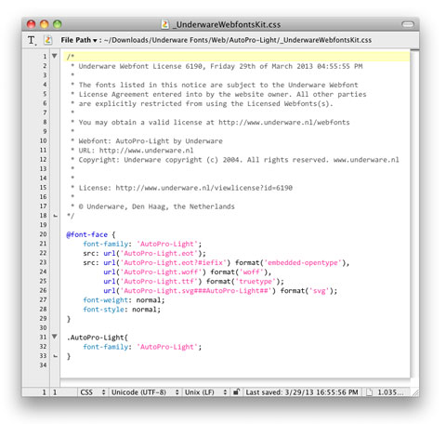Open the Unix (LF) line endings popup
This screenshot has width=446, height=424.
[x=206, y=392]
